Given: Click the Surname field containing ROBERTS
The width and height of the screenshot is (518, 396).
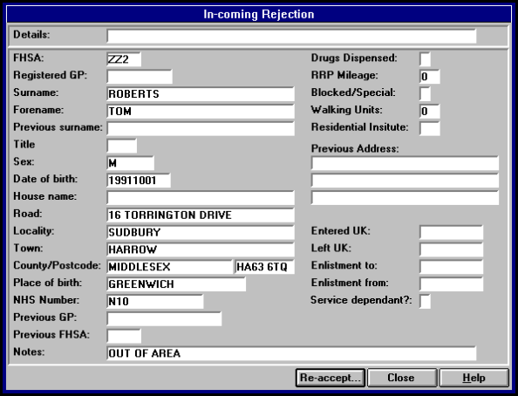Looking at the screenshot, I should [201, 94].
